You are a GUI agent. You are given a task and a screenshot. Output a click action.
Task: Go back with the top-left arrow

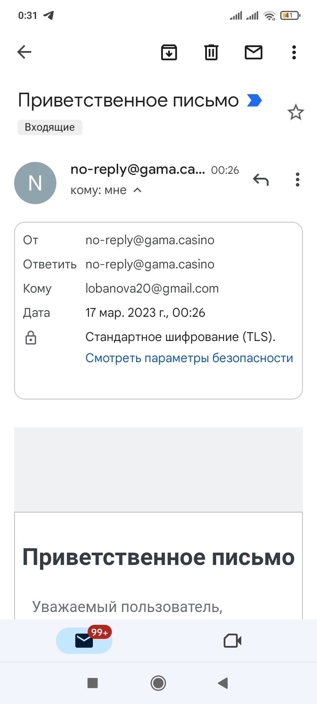coord(24,52)
